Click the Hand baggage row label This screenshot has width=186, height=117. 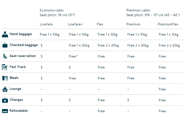[21, 34]
